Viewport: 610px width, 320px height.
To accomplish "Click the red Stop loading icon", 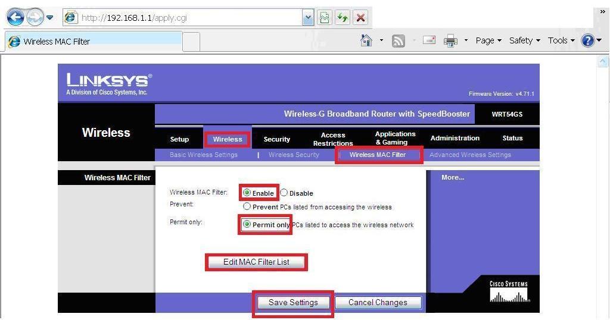I will [x=360, y=18].
